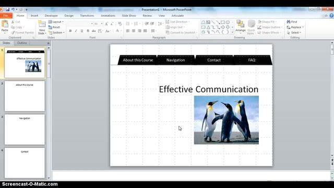Click the FAQ button on the slide

click(x=252, y=60)
